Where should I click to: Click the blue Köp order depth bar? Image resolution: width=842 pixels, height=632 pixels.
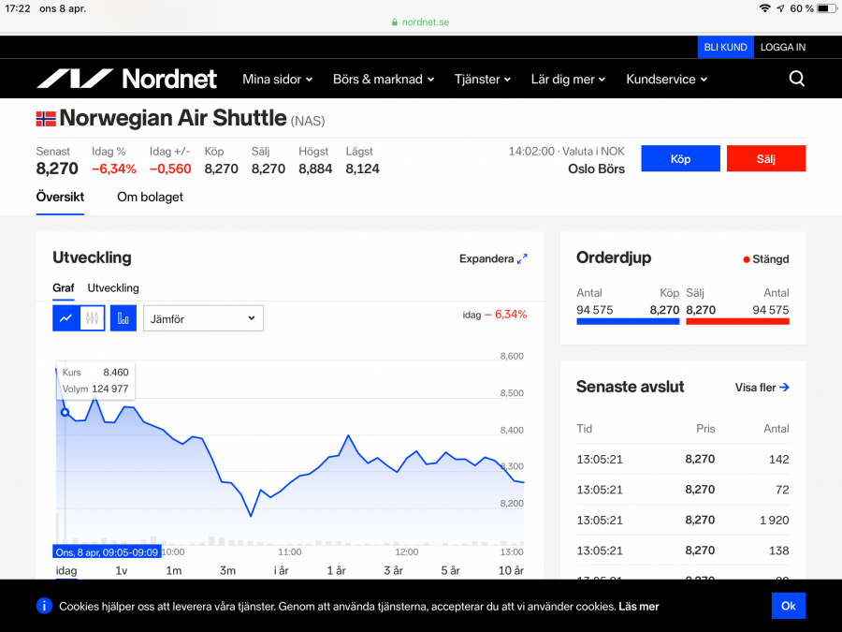(x=628, y=321)
